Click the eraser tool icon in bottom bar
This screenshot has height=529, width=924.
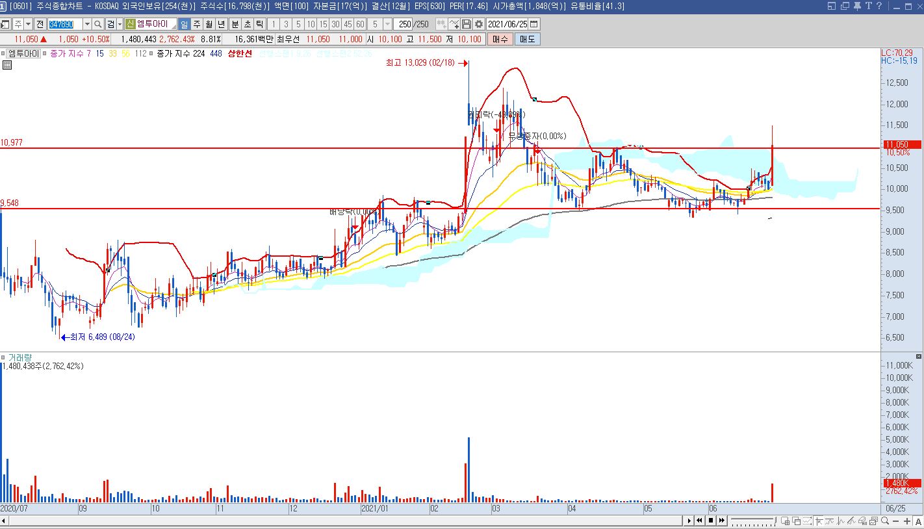click(x=862, y=521)
